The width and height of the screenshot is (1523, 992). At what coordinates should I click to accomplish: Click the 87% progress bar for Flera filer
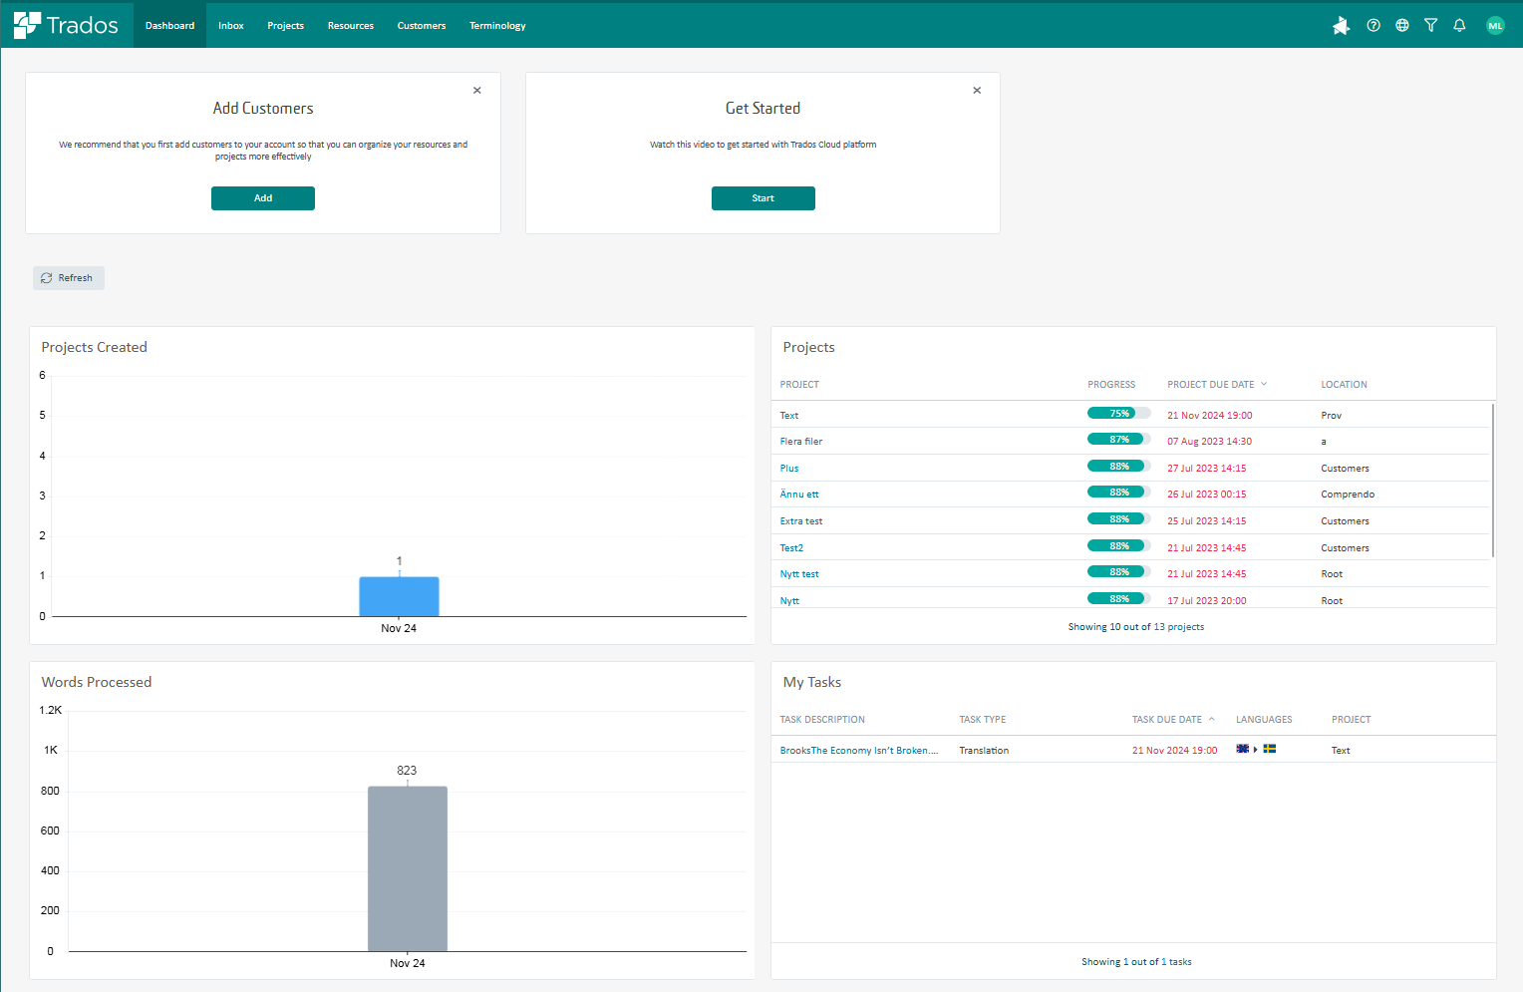pos(1118,440)
